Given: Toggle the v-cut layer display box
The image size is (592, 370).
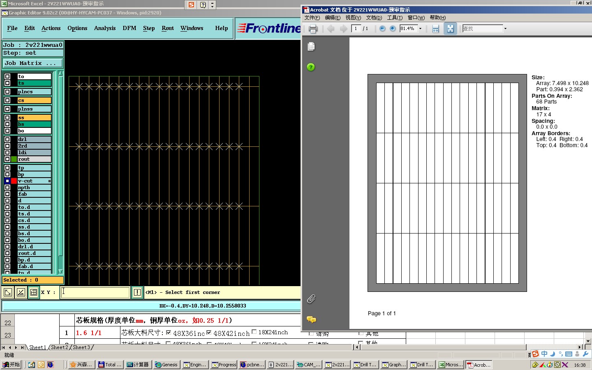Looking at the screenshot, I should [7, 181].
